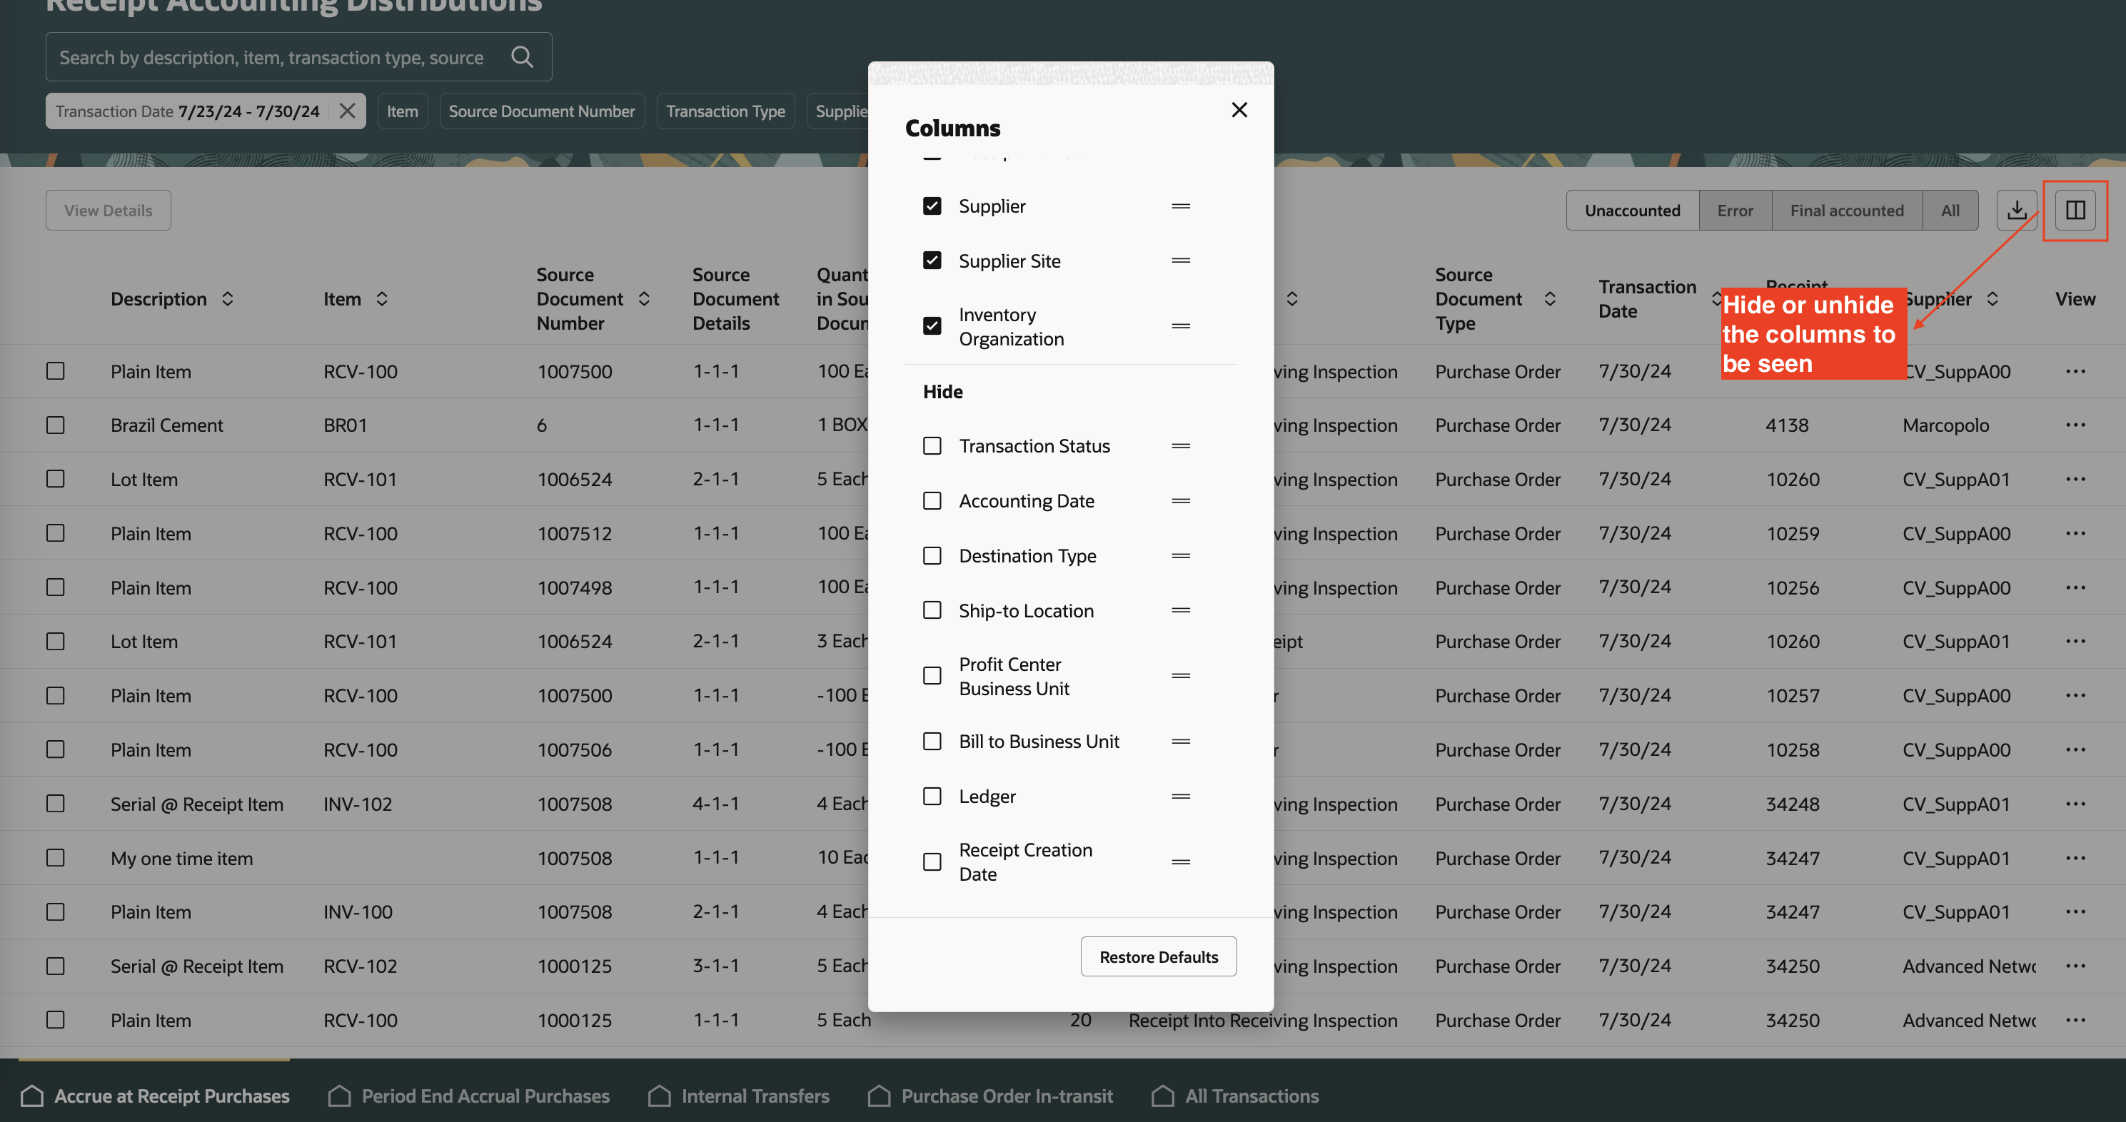Open the Transaction Type filter chip
This screenshot has width=2126, height=1122.
coord(725,111)
